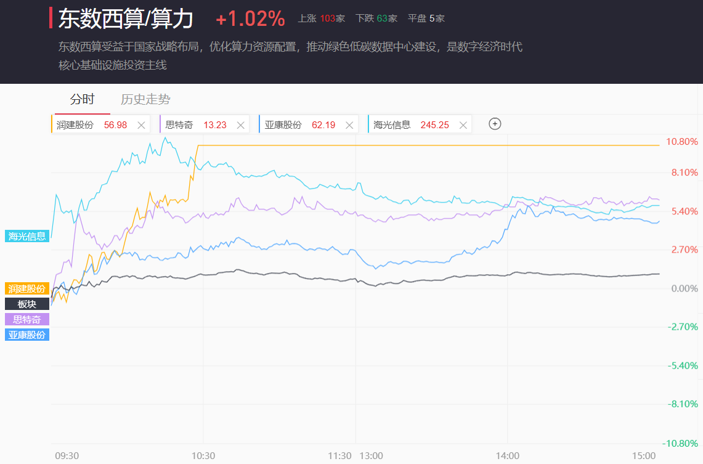
Task: Close the 亚康股份 comparison chip
Action: (349, 125)
